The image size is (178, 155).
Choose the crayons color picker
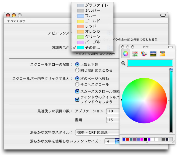(x=162, y=54)
